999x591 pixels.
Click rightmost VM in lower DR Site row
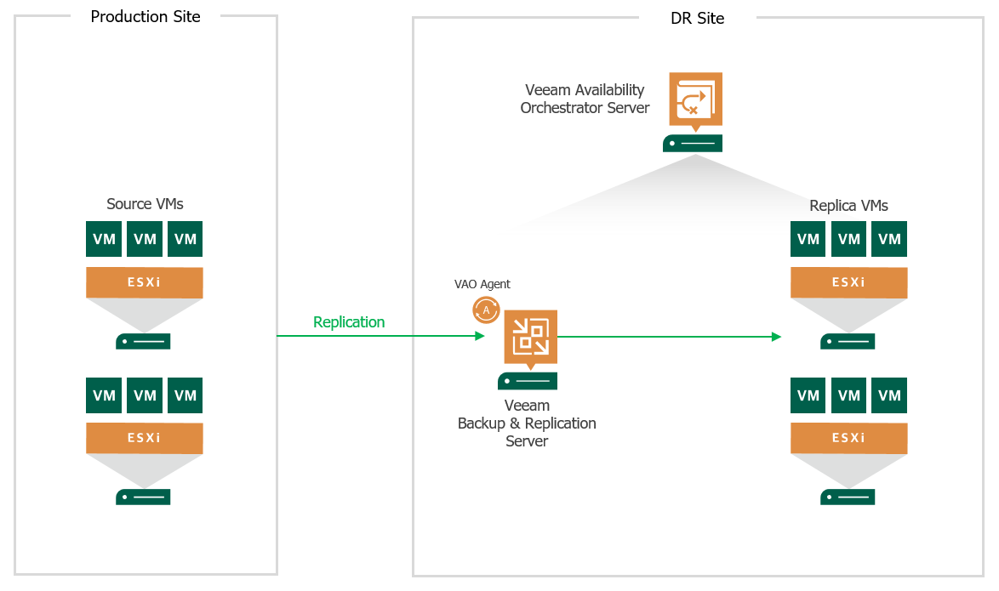(889, 395)
